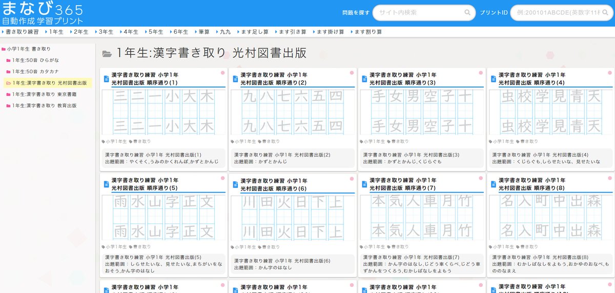Click folder icon beside 東京書籍 sidebar item

[9, 94]
